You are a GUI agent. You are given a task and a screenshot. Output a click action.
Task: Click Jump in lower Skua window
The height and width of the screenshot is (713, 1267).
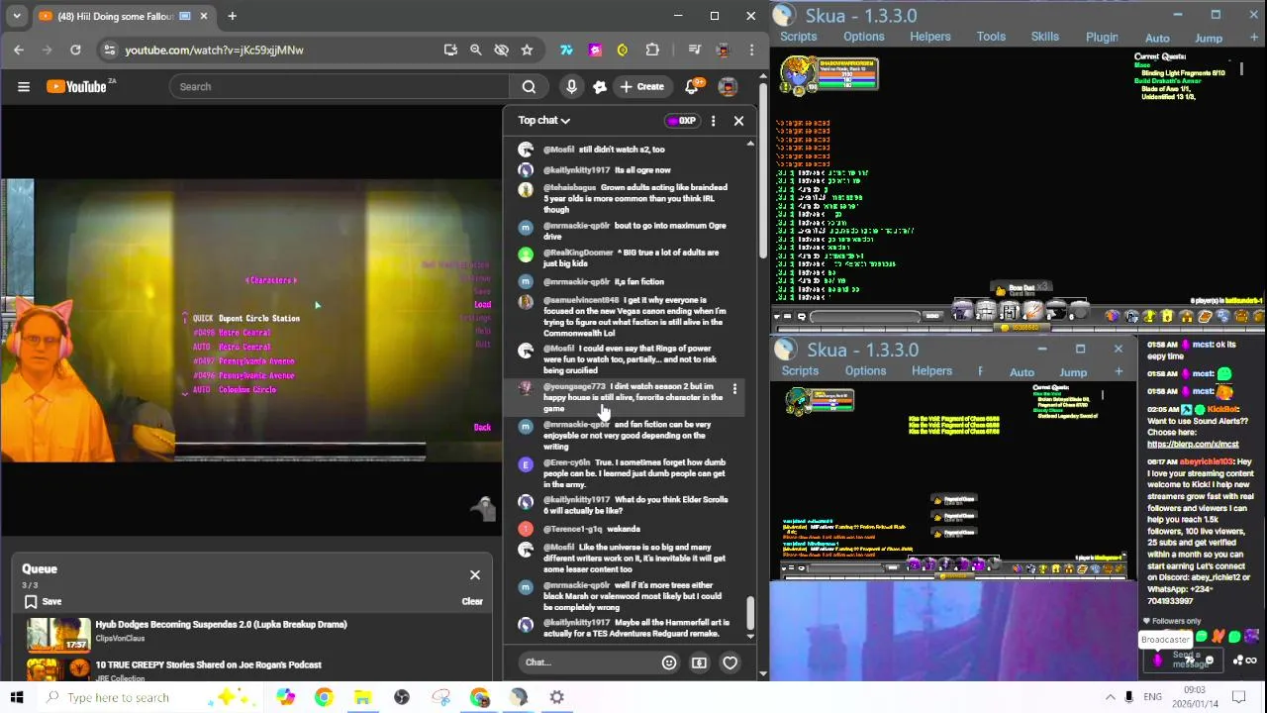point(1073,372)
